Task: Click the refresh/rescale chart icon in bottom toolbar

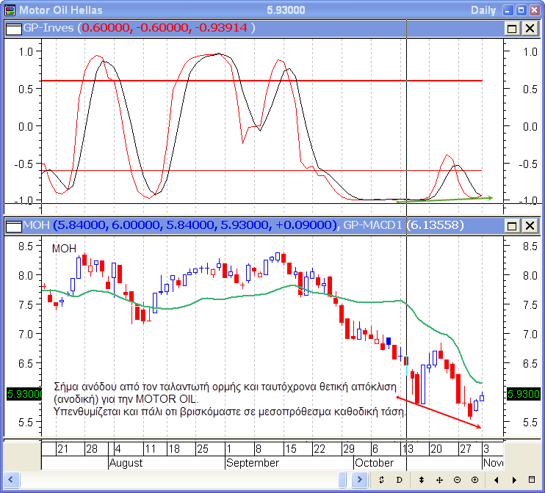Action: [381, 479]
